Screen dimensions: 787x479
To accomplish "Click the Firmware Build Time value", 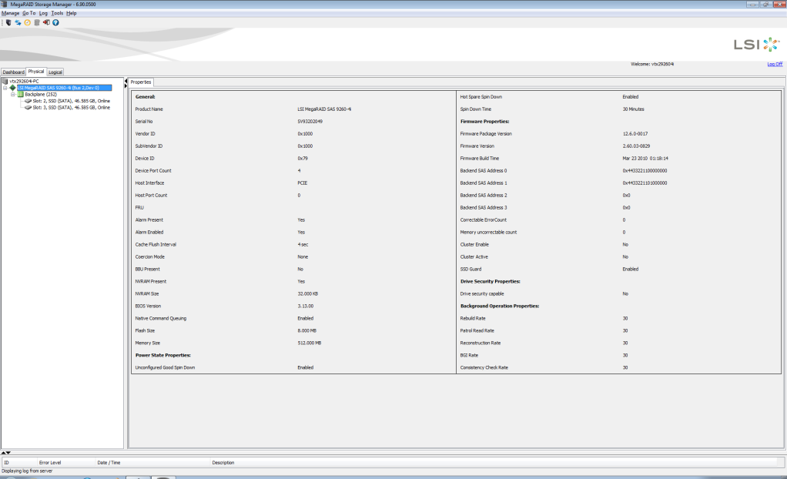I will [x=645, y=158].
